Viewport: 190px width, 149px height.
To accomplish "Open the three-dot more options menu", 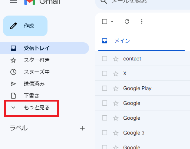I will 142,21.
